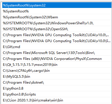Select the %SystemRoot%\system32 entry
Screen dimensions: 112x104
tap(57, 5)
